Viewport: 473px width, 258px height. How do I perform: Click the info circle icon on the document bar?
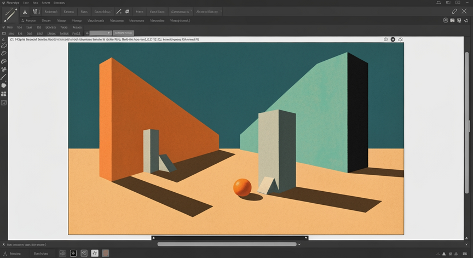pos(385,39)
